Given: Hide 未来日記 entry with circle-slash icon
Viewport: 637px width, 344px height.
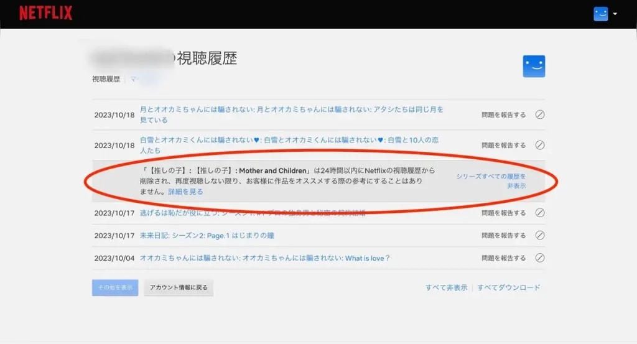Looking at the screenshot, I should tap(540, 236).
